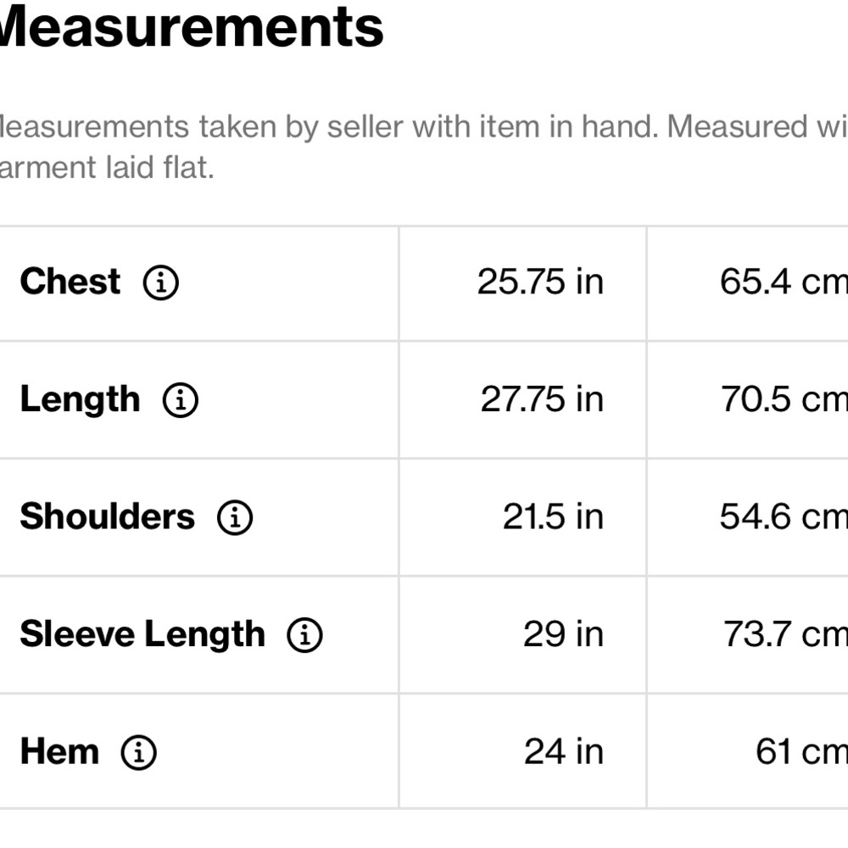Click the measurement description text
The width and height of the screenshot is (848, 848).
[424, 147]
